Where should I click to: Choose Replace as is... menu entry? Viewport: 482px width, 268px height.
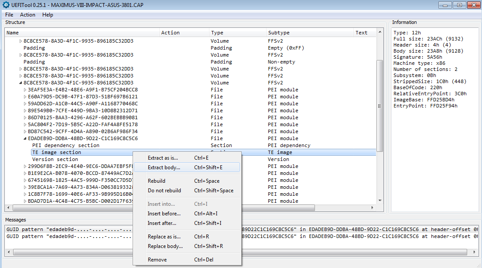187,236
